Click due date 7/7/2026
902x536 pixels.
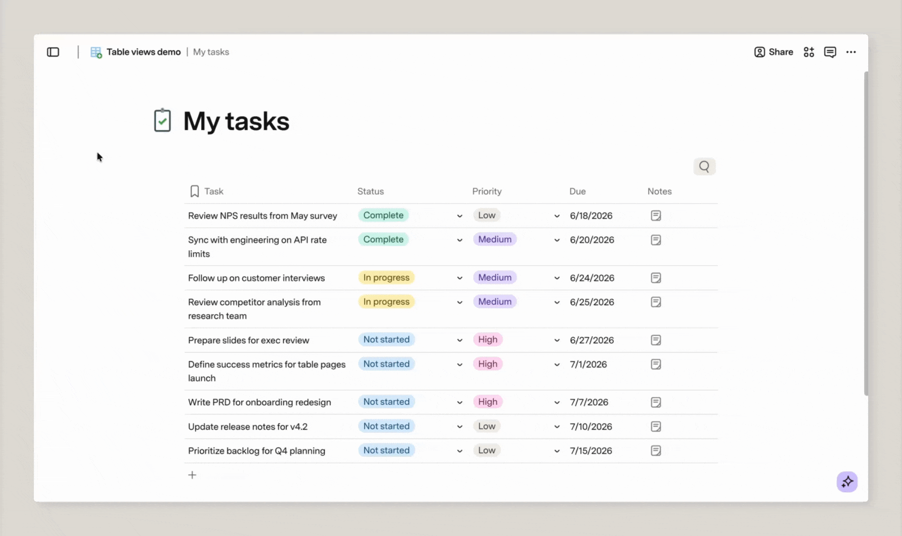(589, 402)
